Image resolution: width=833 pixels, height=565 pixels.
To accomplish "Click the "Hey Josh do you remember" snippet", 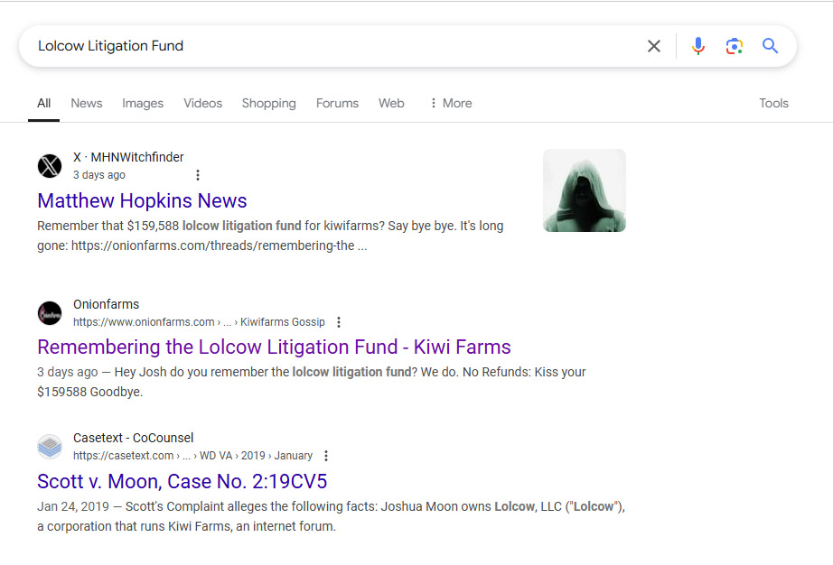I will coord(312,382).
